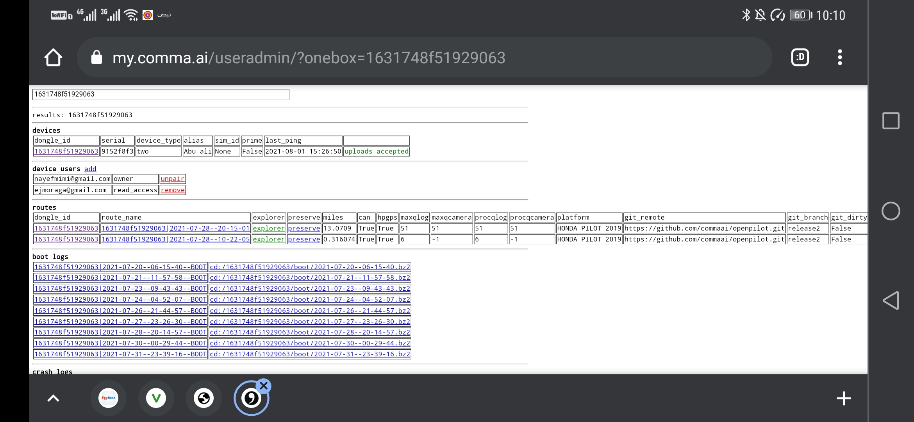Unpair nayefmimi@gmail.com from the device
914x422 pixels.
pyautogui.click(x=172, y=179)
